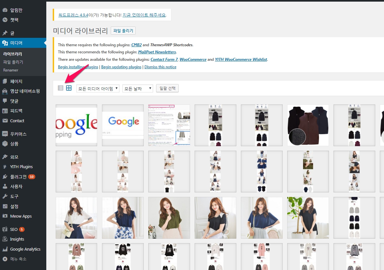Dismiss this notice link

(x=160, y=67)
